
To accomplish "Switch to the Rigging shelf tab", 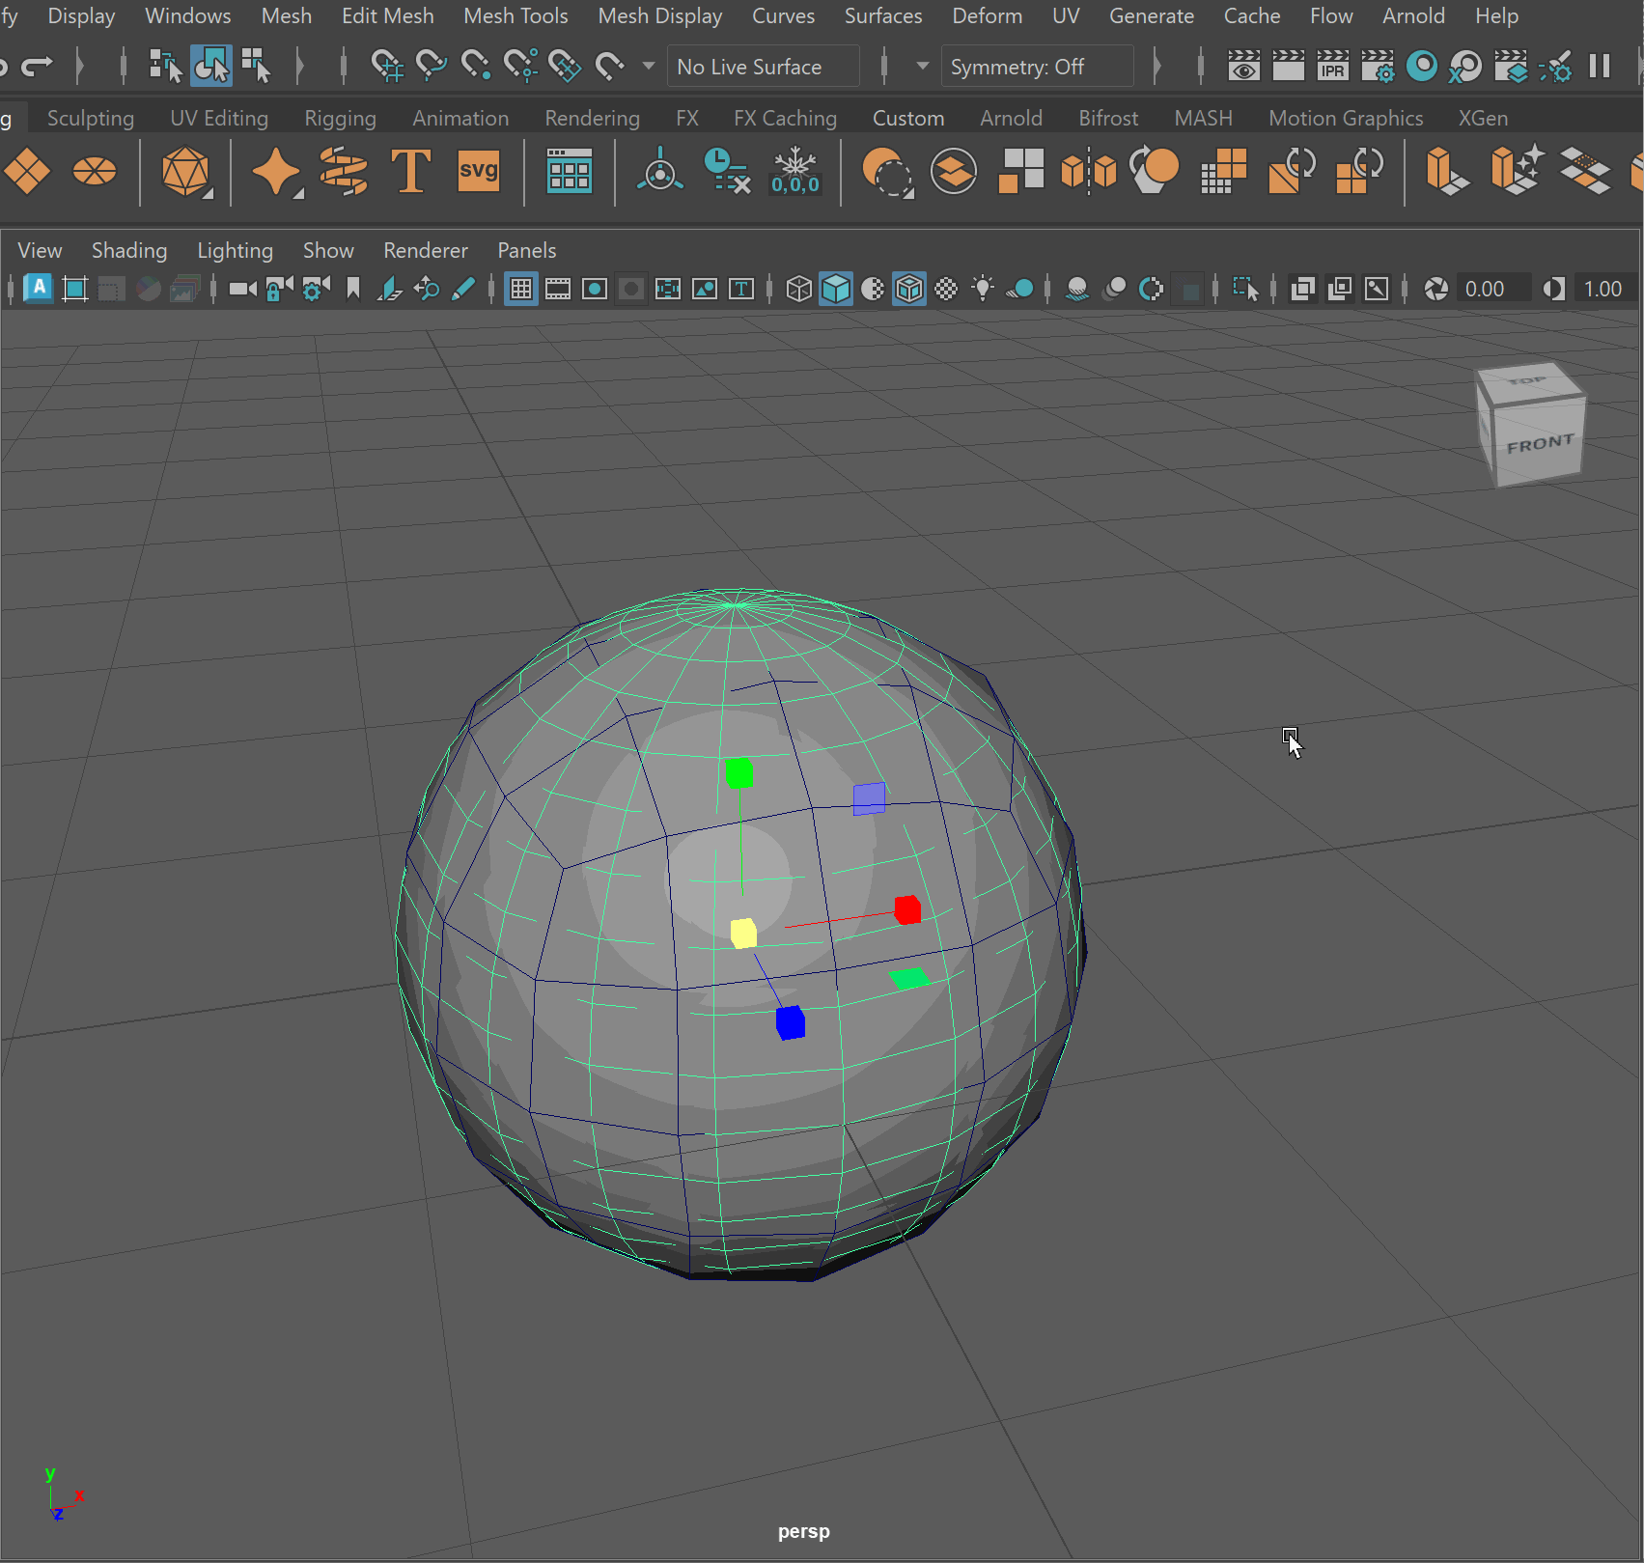I will (340, 118).
